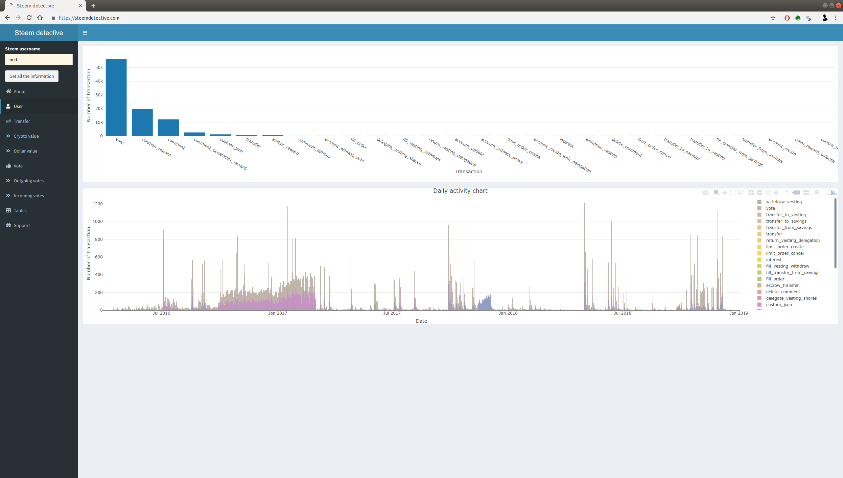Toggle vote series in chart legend
This screenshot has height=478, width=843.
pyautogui.click(x=770, y=208)
